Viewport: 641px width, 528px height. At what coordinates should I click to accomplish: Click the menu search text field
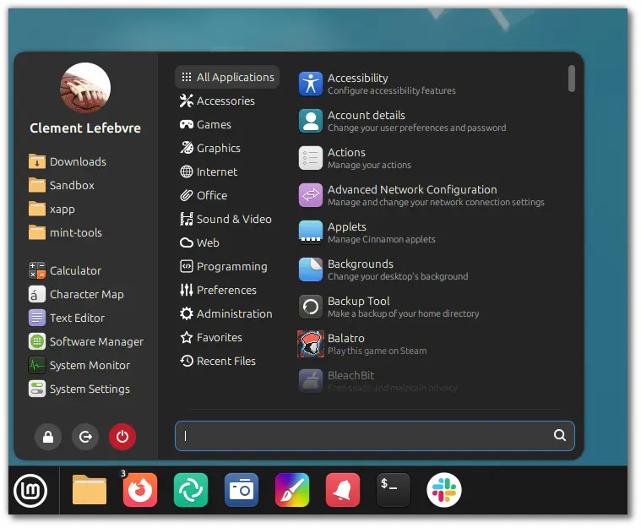[363, 436]
